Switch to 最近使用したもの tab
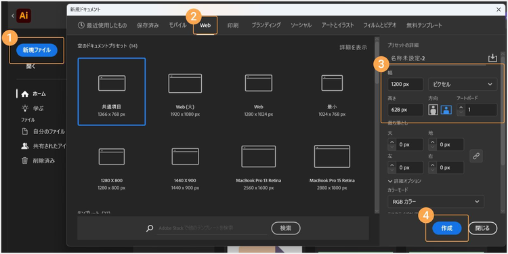The height and width of the screenshot is (254, 508). pos(102,25)
